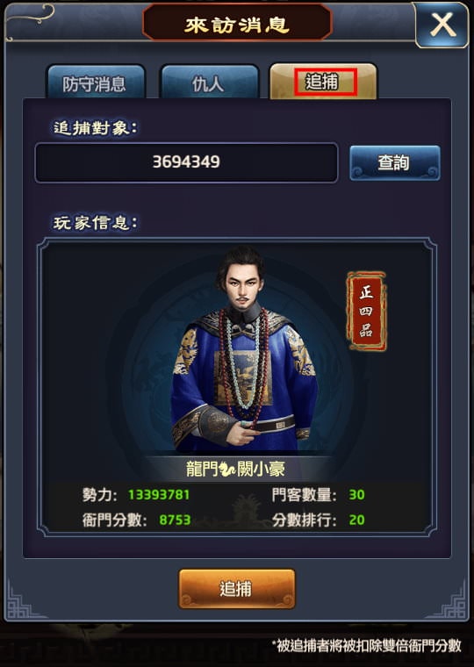The height and width of the screenshot is (667, 474).
Task: Tap the 玩家信息 section heading
Action: (x=96, y=222)
